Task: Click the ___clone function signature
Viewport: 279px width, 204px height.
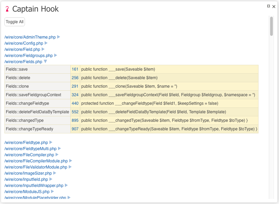Action: (x=129, y=86)
